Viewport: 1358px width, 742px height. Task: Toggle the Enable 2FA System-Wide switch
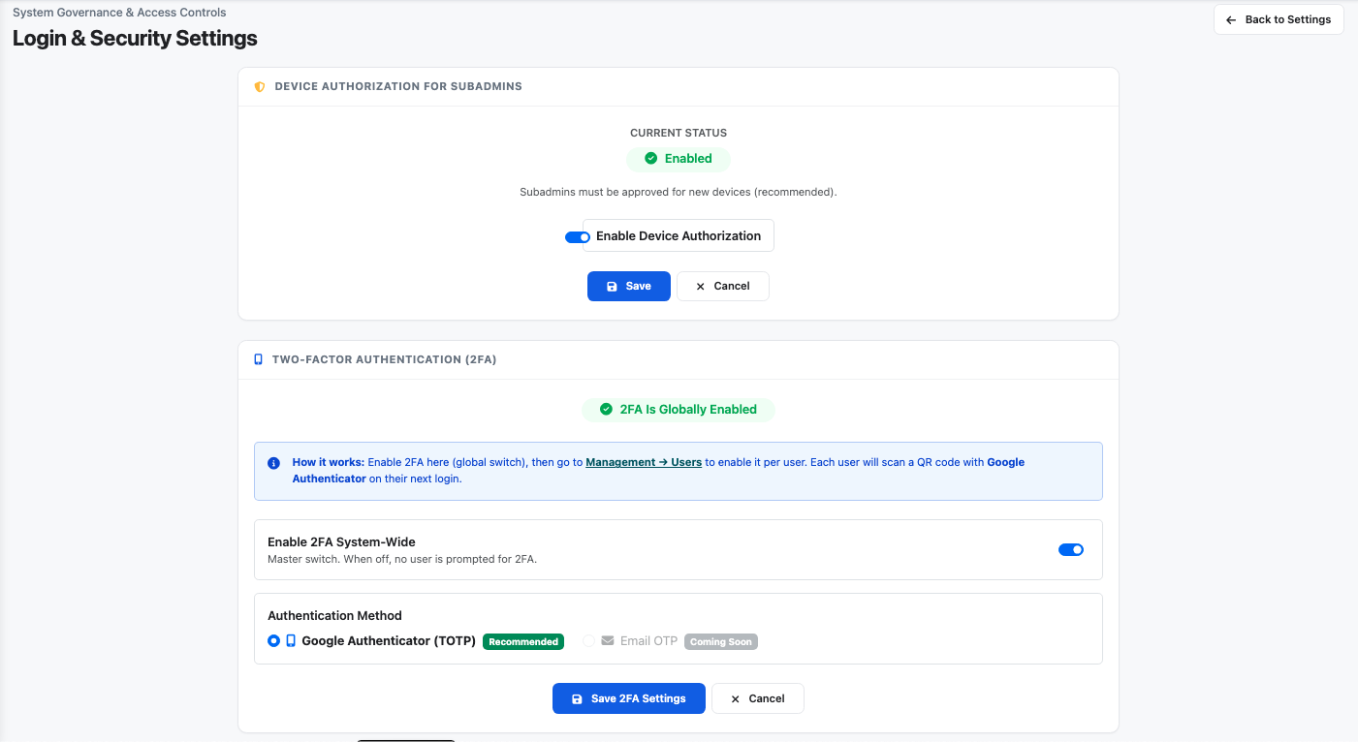pos(1071,549)
